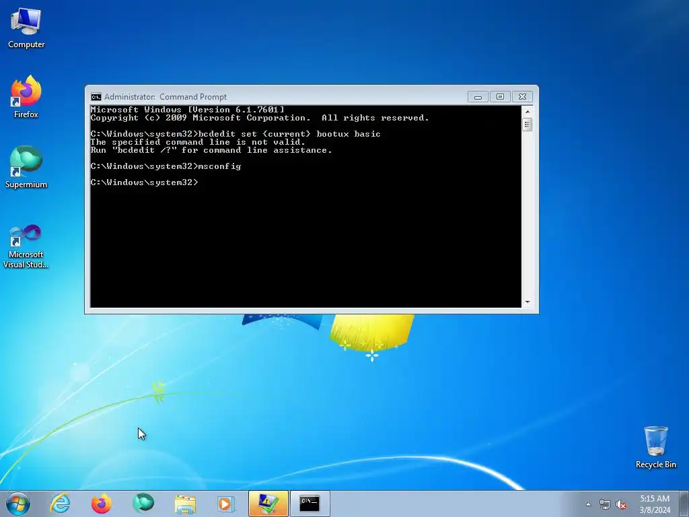
Task: Click the Command Prompt scroll down arrow
Action: click(x=528, y=302)
